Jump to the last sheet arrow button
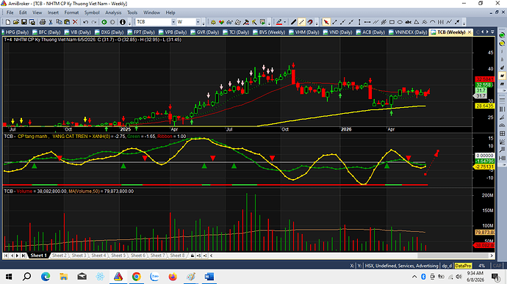The image size is (507, 284). [24, 255]
